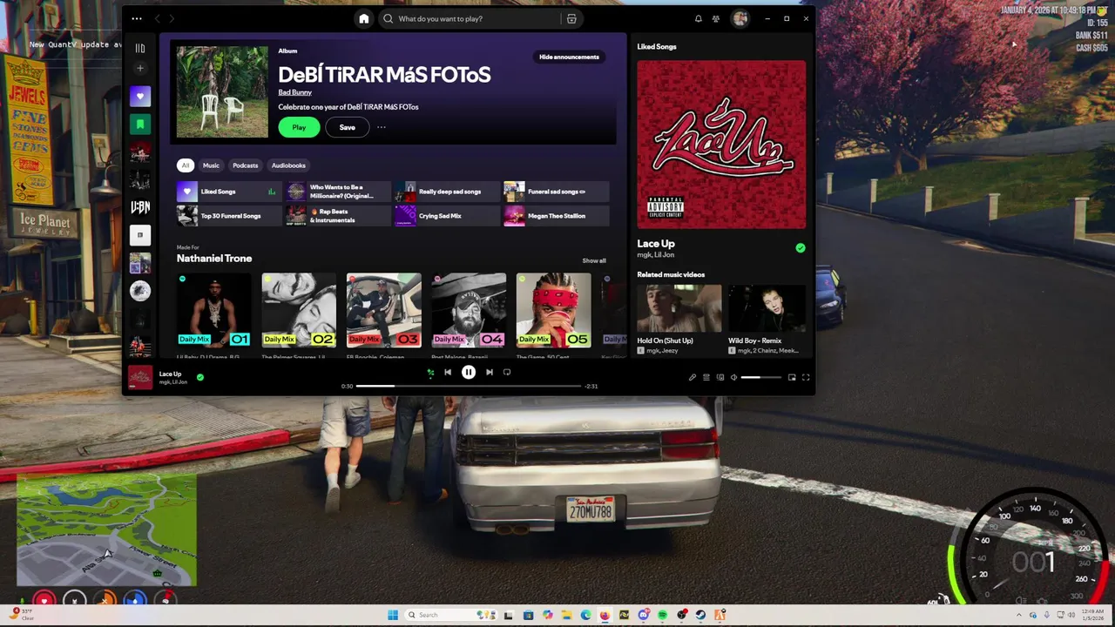Screen dimensions: 1115x627
Task: Open the miniplayer icon
Action: [x=792, y=377]
